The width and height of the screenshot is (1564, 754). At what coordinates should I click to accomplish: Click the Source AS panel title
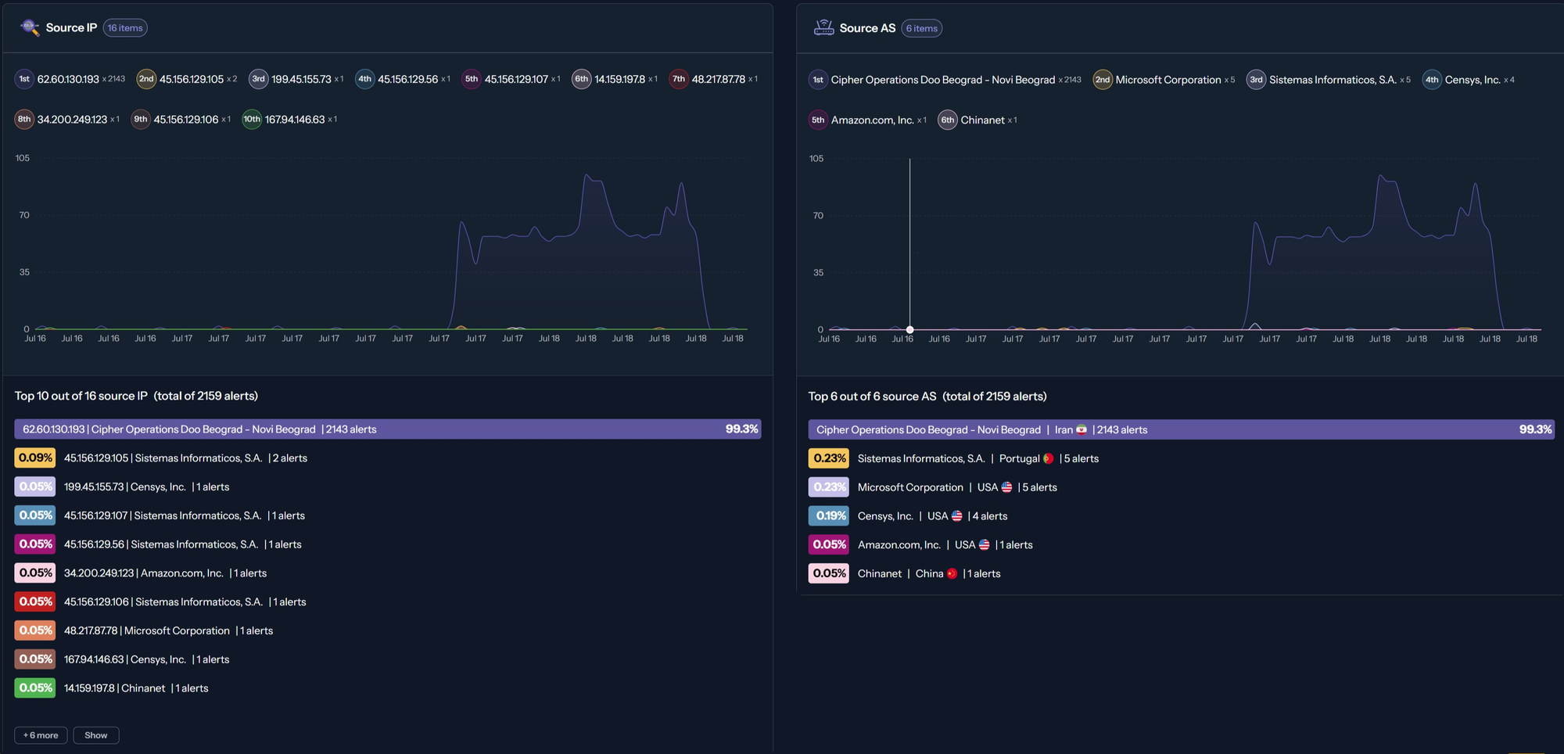click(x=867, y=28)
